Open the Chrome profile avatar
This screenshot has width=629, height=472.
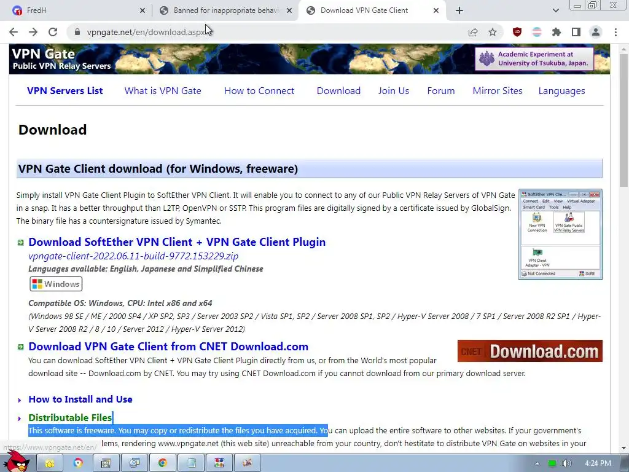coord(596,32)
